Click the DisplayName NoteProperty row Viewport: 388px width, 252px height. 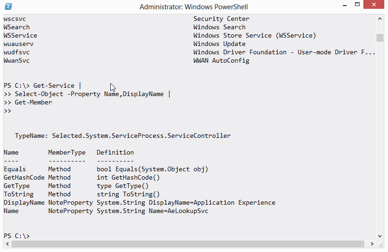click(x=24, y=202)
